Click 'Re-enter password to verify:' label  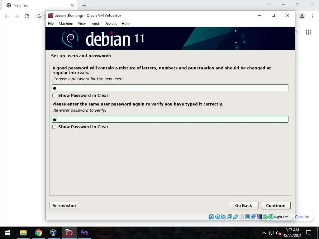(x=80, y=110)
